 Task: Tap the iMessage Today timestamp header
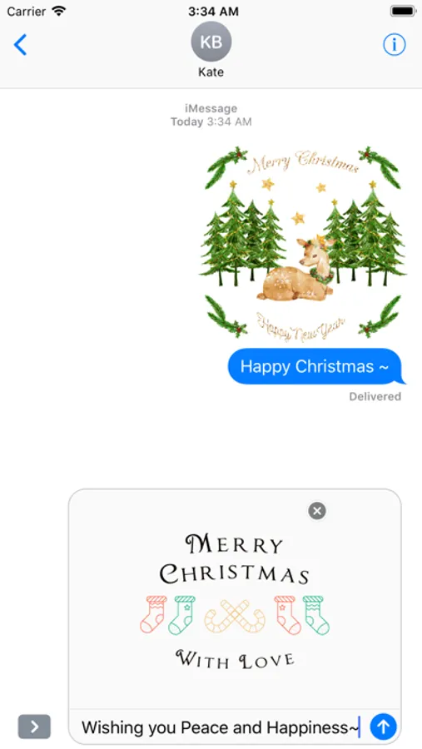(x=211, y=115)
